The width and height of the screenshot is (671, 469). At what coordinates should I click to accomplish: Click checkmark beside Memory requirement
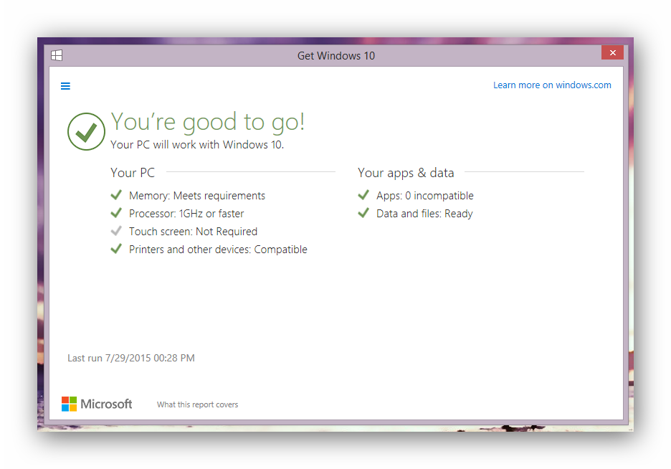116,195
